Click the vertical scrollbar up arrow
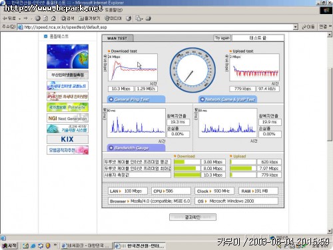This screenshot has height=250, width=333. (330, 35)
